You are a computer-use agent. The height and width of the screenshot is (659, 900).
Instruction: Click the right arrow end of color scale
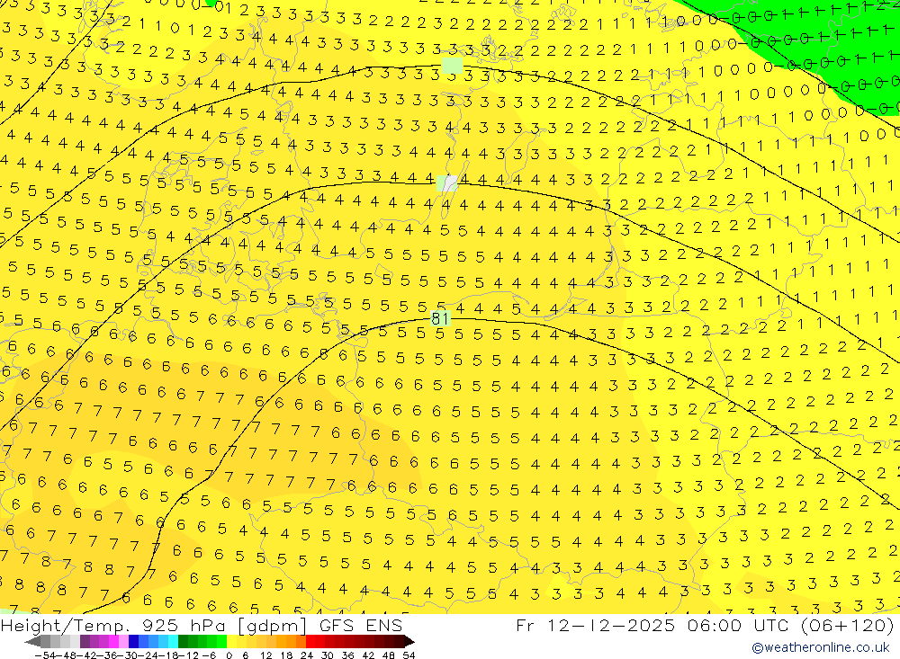point(409,642)
